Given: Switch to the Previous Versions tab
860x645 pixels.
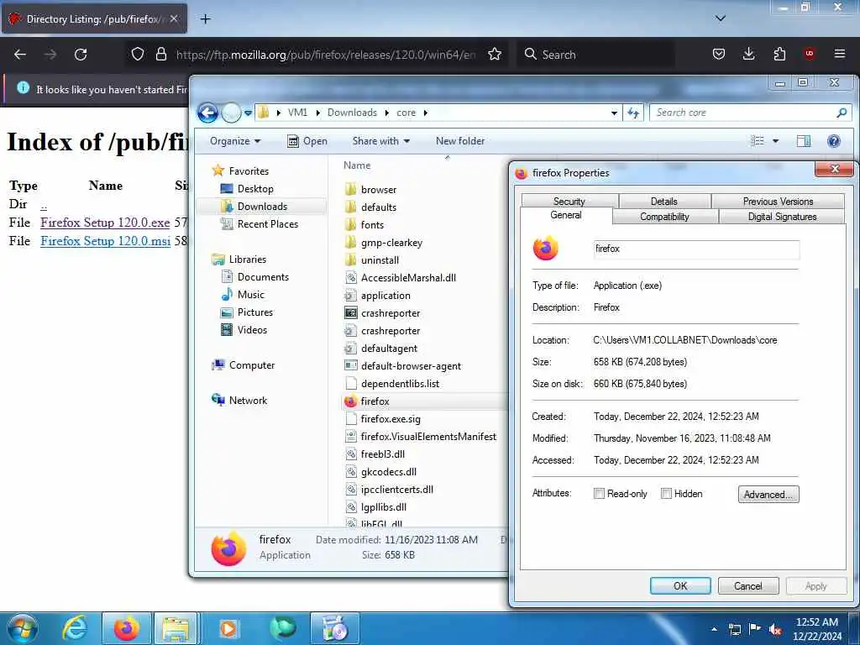Looking at the screenshot, I should (x=778, y=202).
